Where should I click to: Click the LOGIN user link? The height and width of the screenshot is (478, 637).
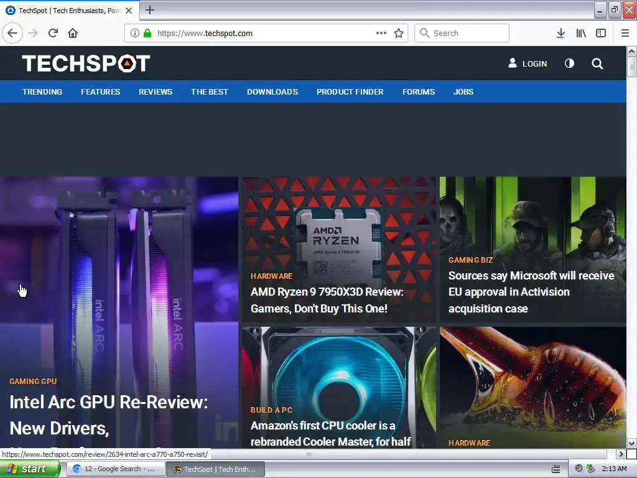(x=528, y=63)
